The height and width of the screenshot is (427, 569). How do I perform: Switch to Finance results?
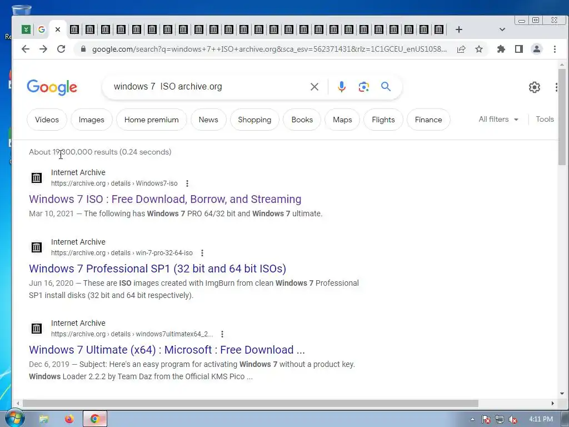pyautogui.click(x=428, y=120)
